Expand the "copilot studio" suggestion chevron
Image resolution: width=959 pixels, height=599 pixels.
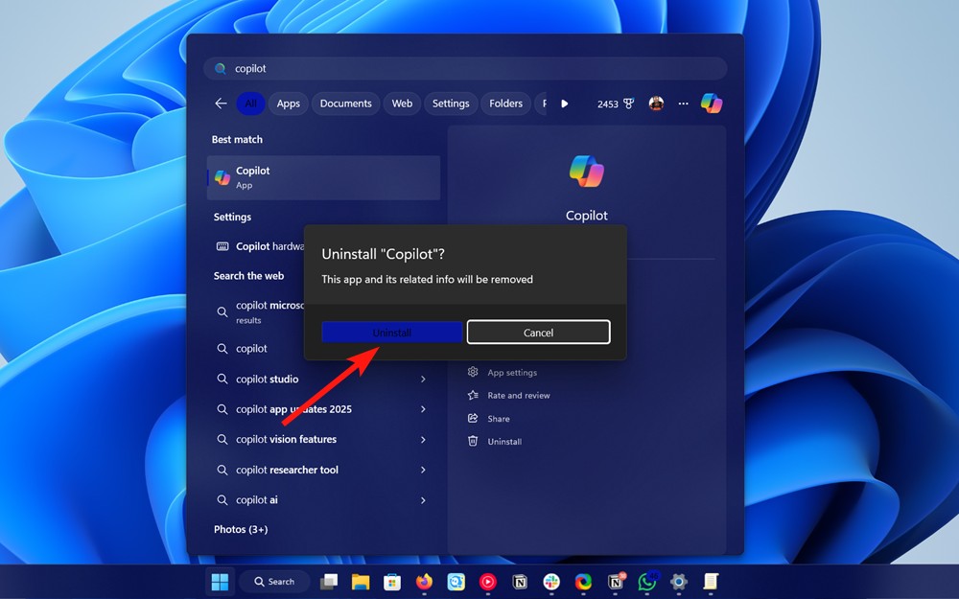[423, 379]
